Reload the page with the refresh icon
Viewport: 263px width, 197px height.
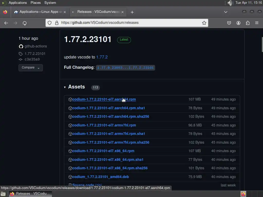[25, 23]
